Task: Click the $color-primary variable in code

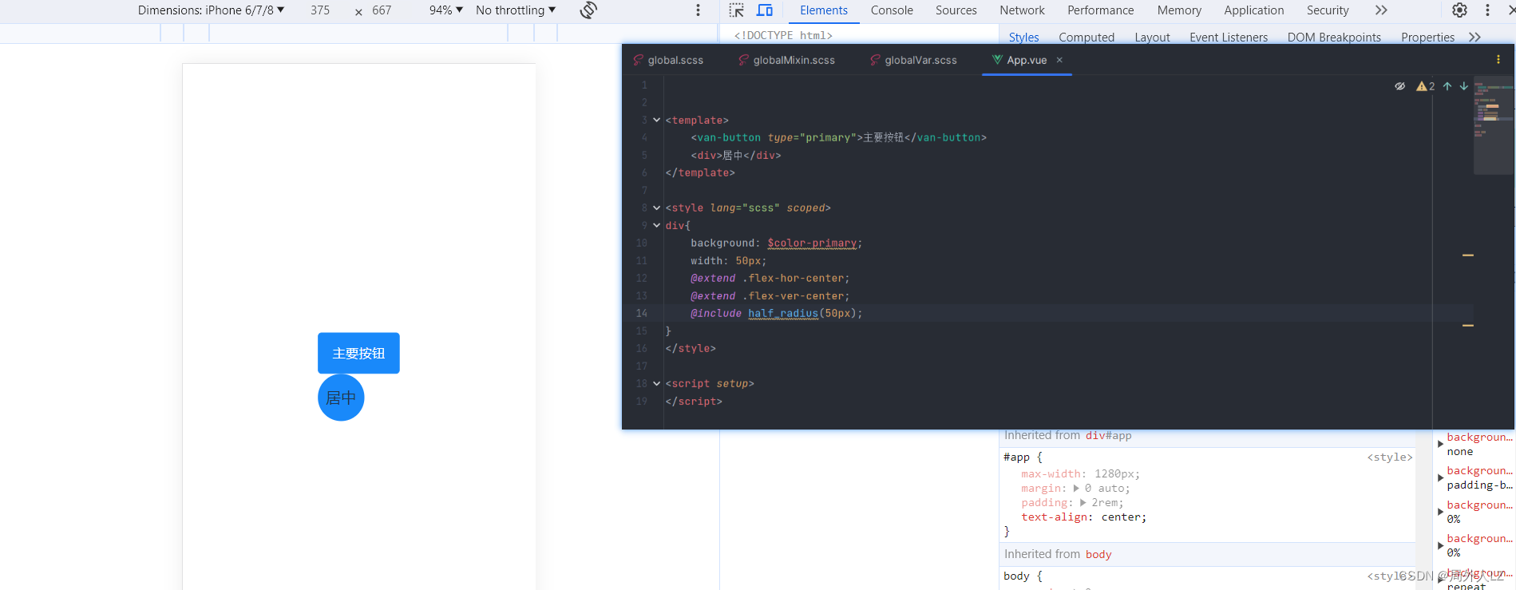Action: [x=812, y=243]
